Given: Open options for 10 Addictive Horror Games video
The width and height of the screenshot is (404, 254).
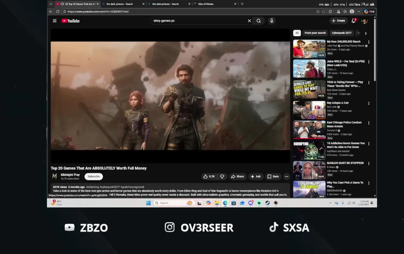Looking at the screenshot, I should [x=369, y=144].
